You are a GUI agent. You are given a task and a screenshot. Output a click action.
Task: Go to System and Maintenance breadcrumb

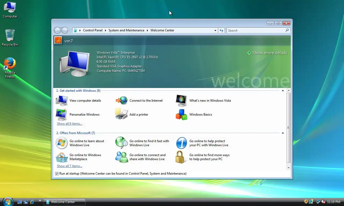pos(126,30)
